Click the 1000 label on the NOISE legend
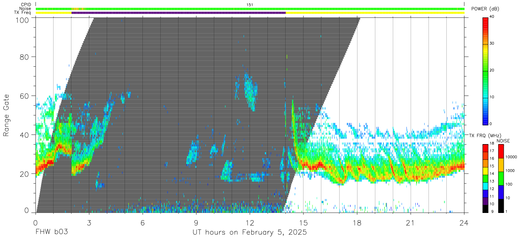 coord(511,170)
